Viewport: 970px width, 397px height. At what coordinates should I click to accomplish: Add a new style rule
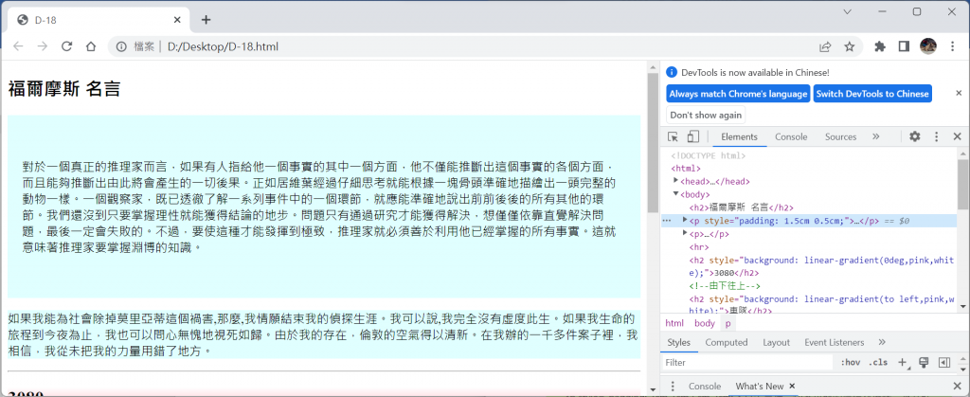(903, 363)
